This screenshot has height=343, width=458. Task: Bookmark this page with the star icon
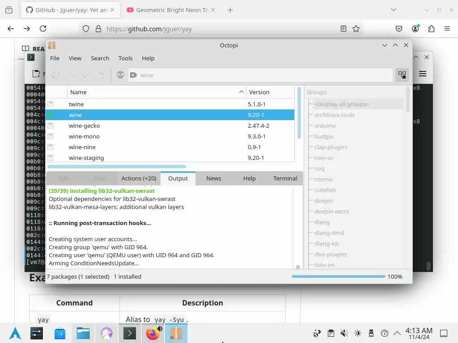pyautogui.click(x=356, y=29)
